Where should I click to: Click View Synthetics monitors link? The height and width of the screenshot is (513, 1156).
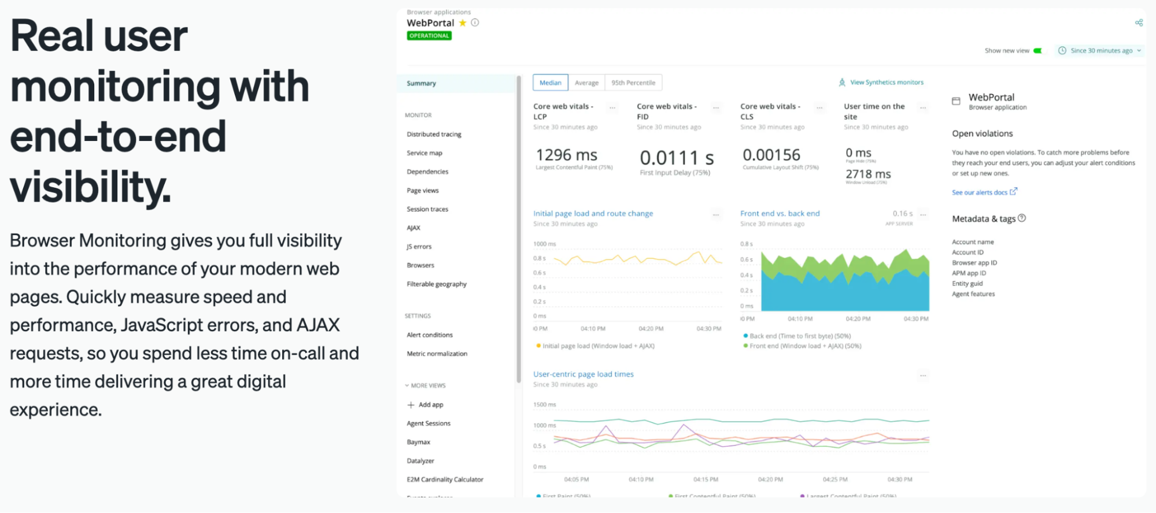coord(887,83)
